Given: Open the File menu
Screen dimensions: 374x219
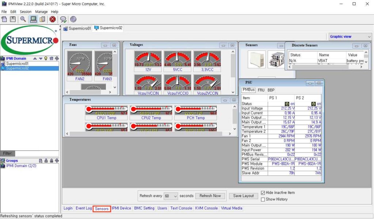Looking at the screenshot, I should [x=4, y=12].
